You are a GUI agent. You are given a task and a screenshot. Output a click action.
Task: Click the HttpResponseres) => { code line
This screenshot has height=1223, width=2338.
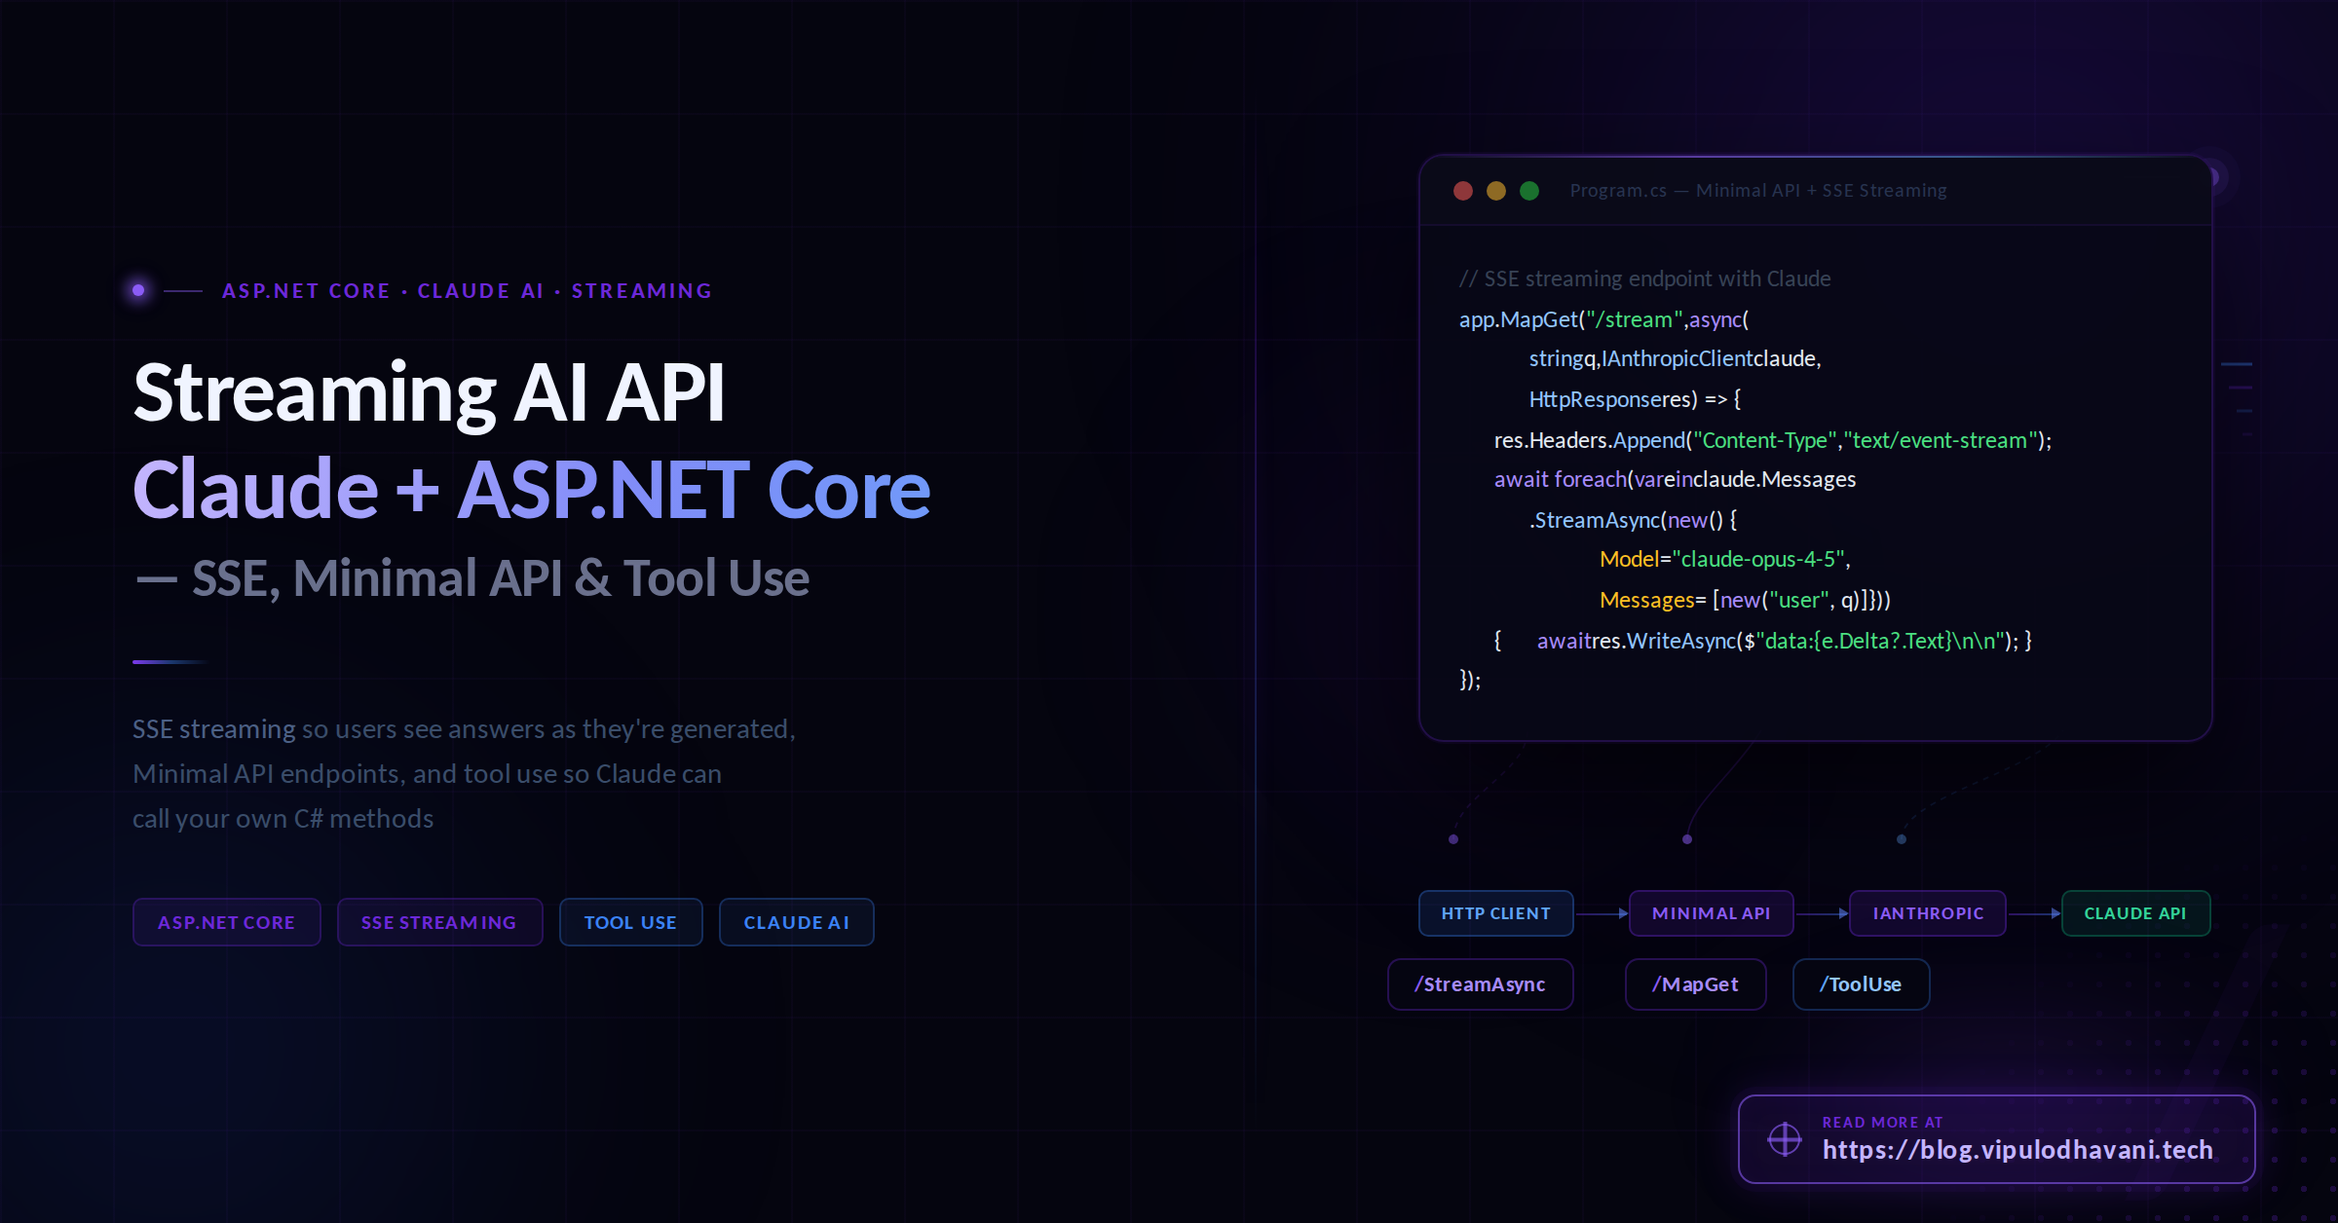point(1635,399)
